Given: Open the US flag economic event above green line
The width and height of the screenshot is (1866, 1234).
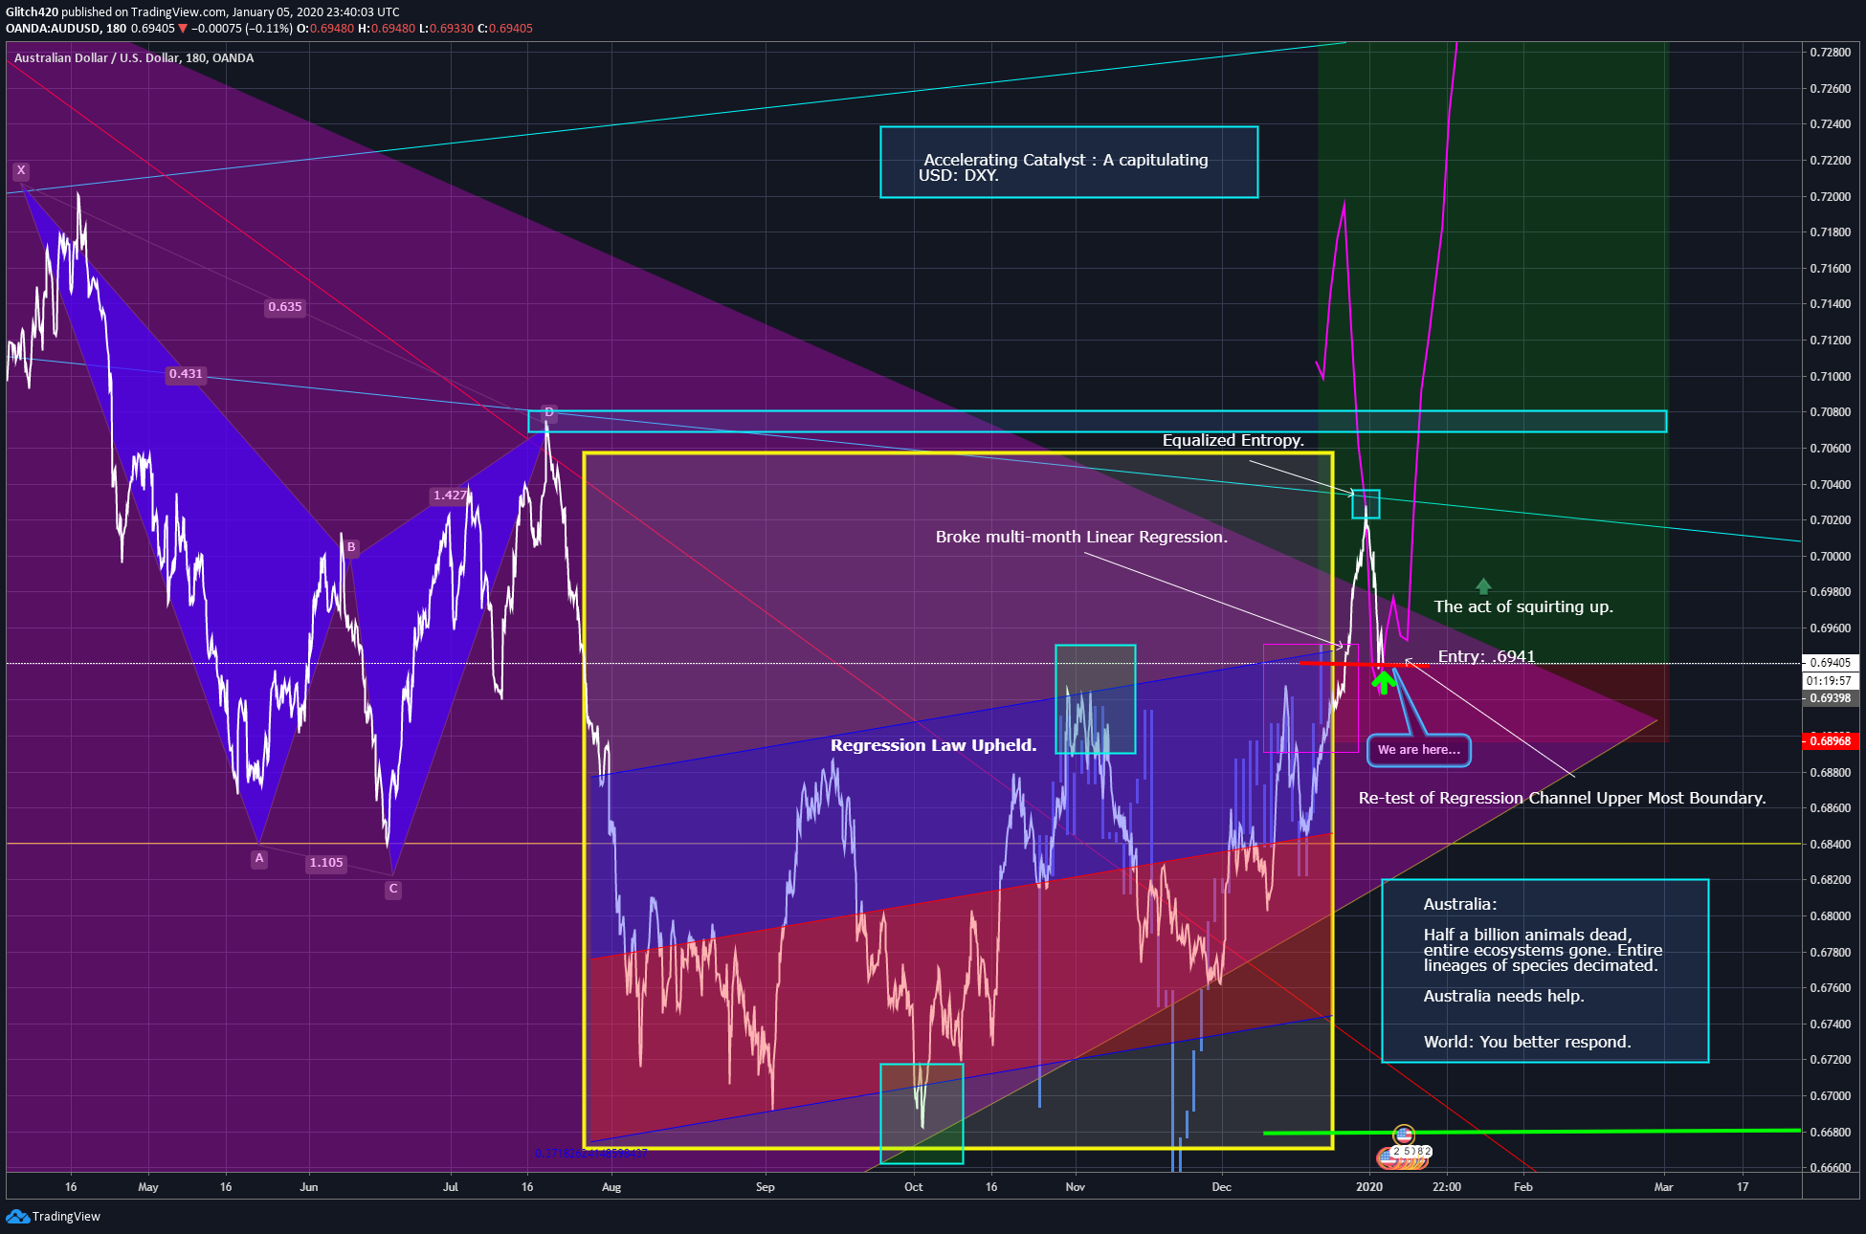Looking at the screenshot, I should (1404, 1135).
